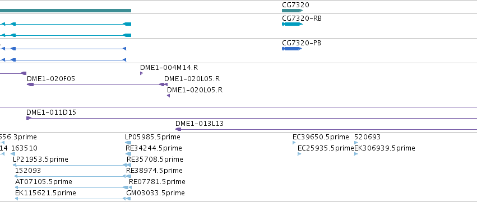Viewport: 477px width, 202px height.
Task: Select the 520693 EST arrow marker
Action: click(x=356, y=143)
